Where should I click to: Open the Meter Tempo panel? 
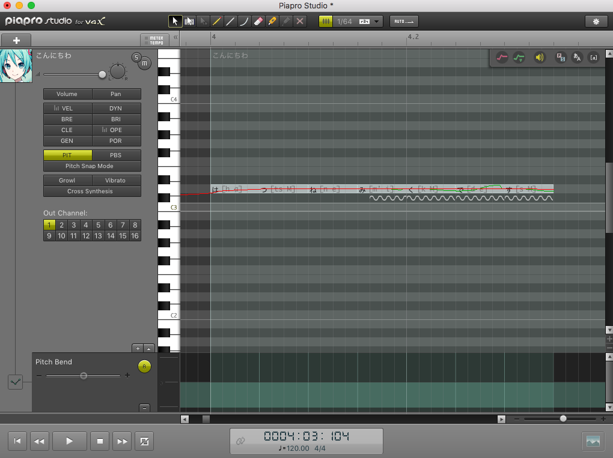pyautogui.click(x=154, y=40)
